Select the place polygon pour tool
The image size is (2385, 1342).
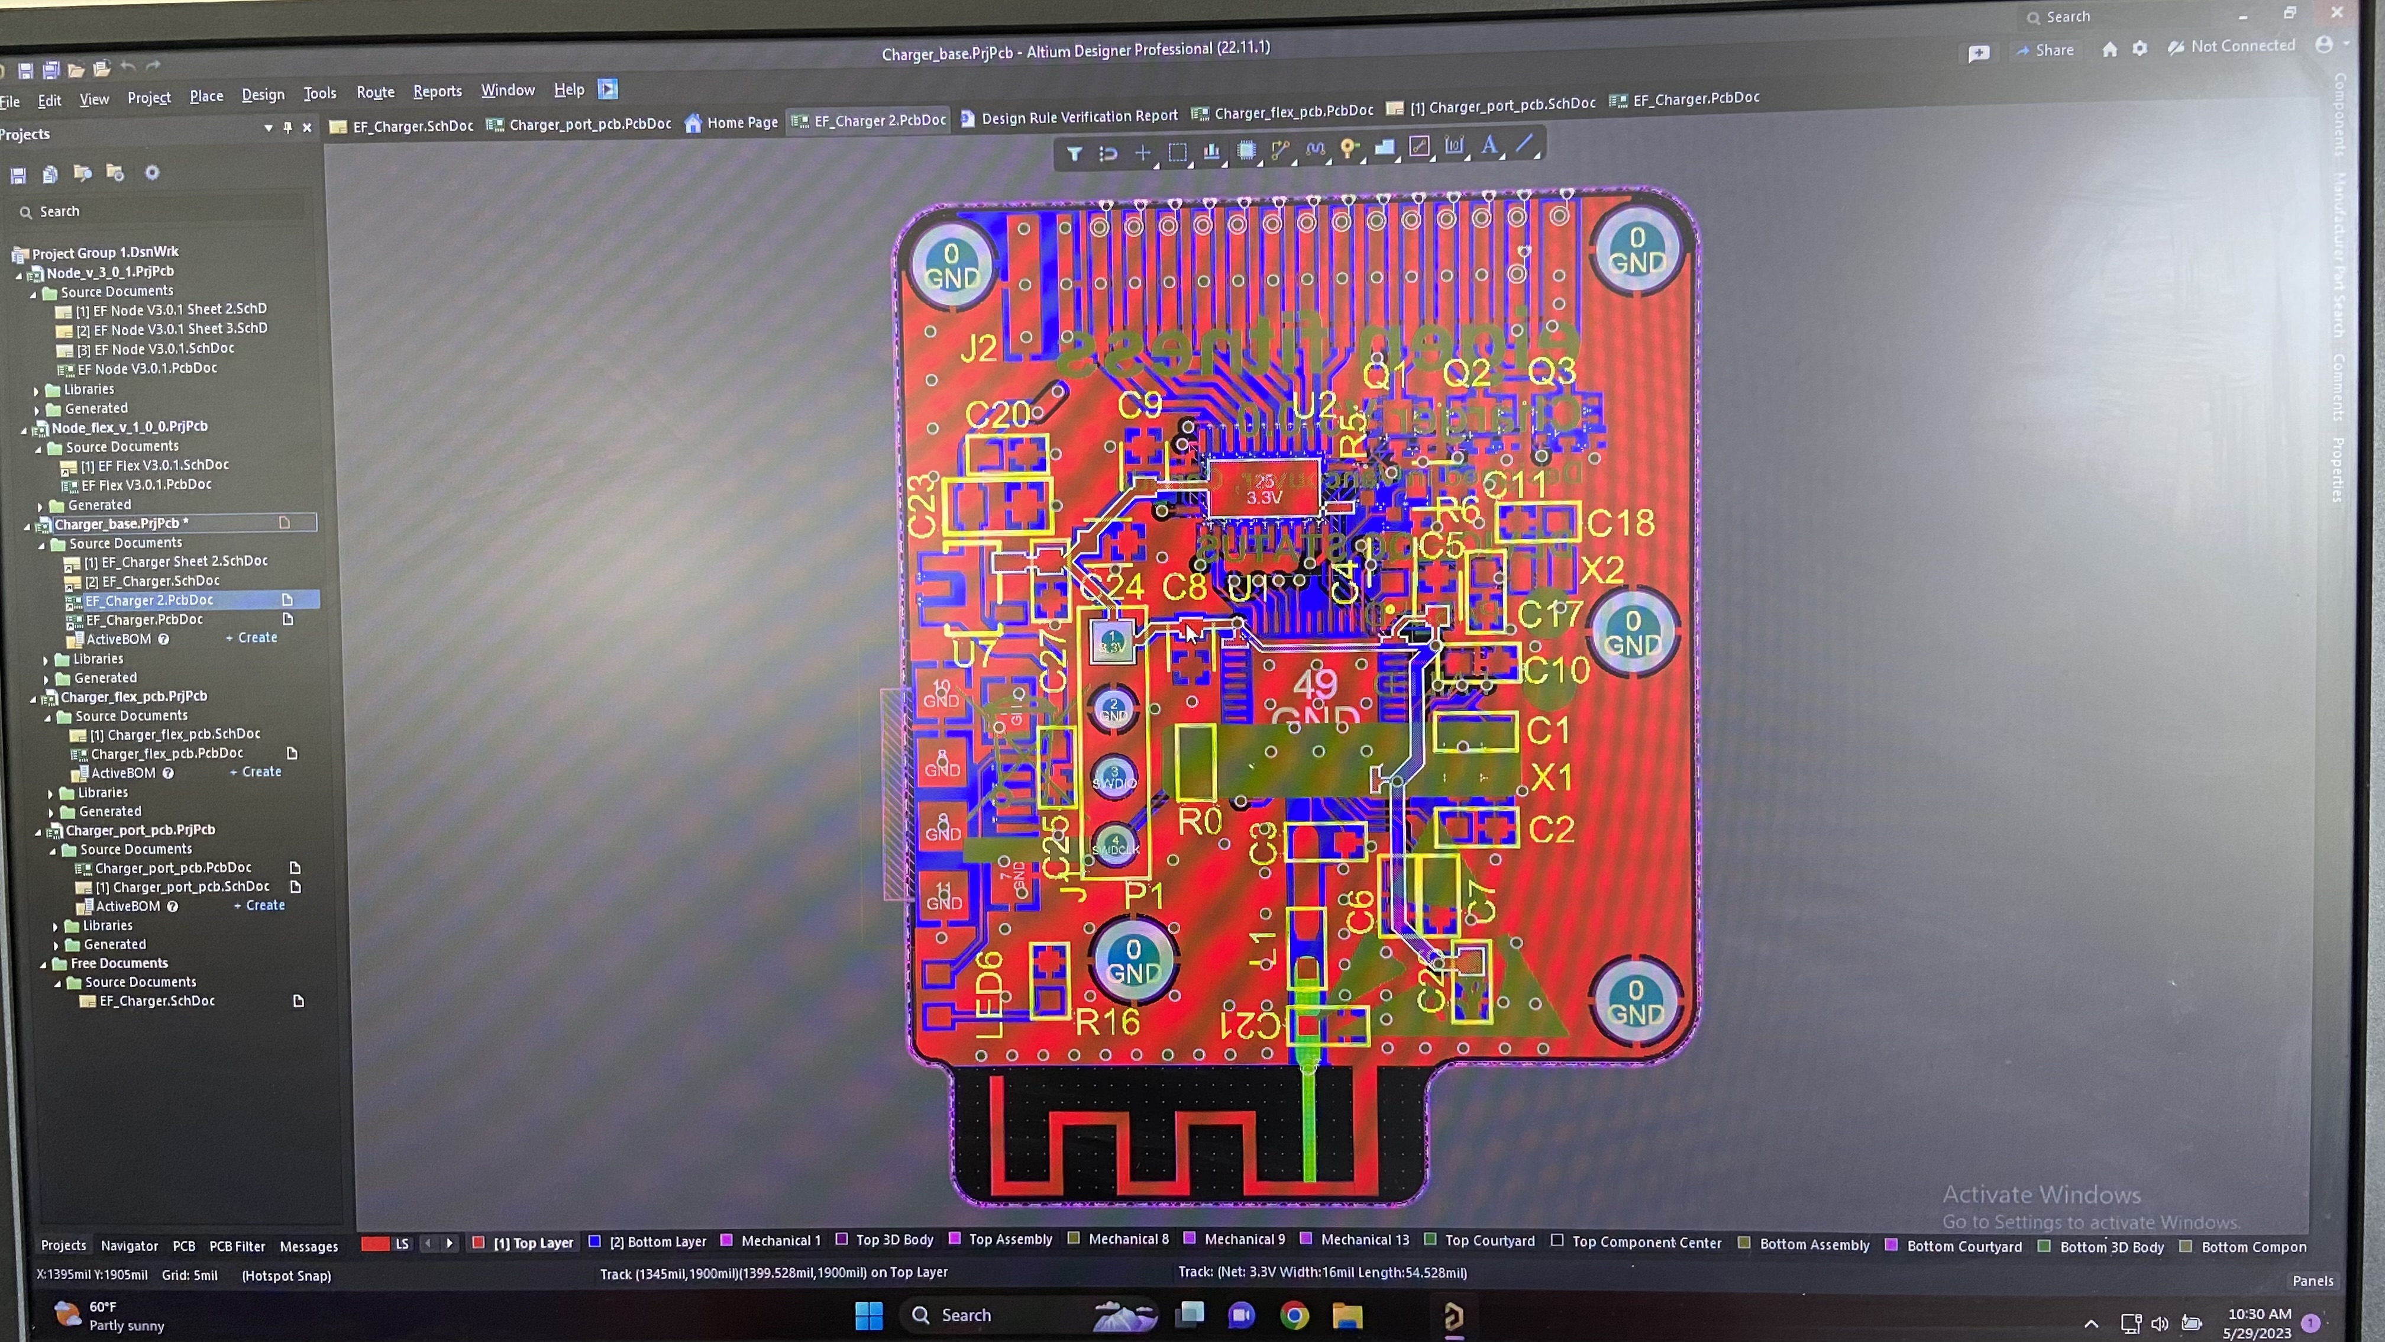click(1385, 147)
